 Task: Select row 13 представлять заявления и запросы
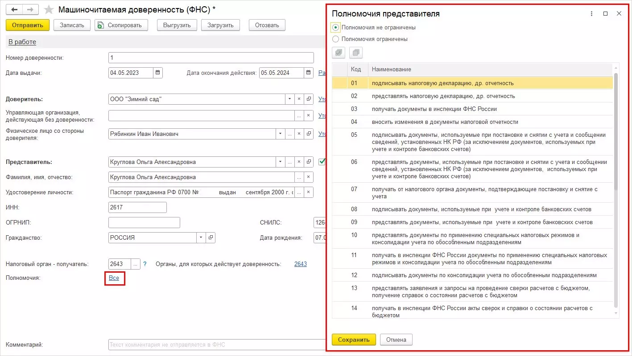tap(472, 291)
